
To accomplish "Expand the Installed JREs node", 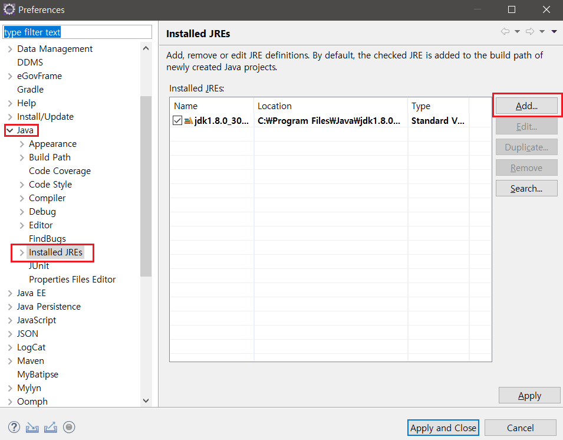I will [x=22, y=252].
